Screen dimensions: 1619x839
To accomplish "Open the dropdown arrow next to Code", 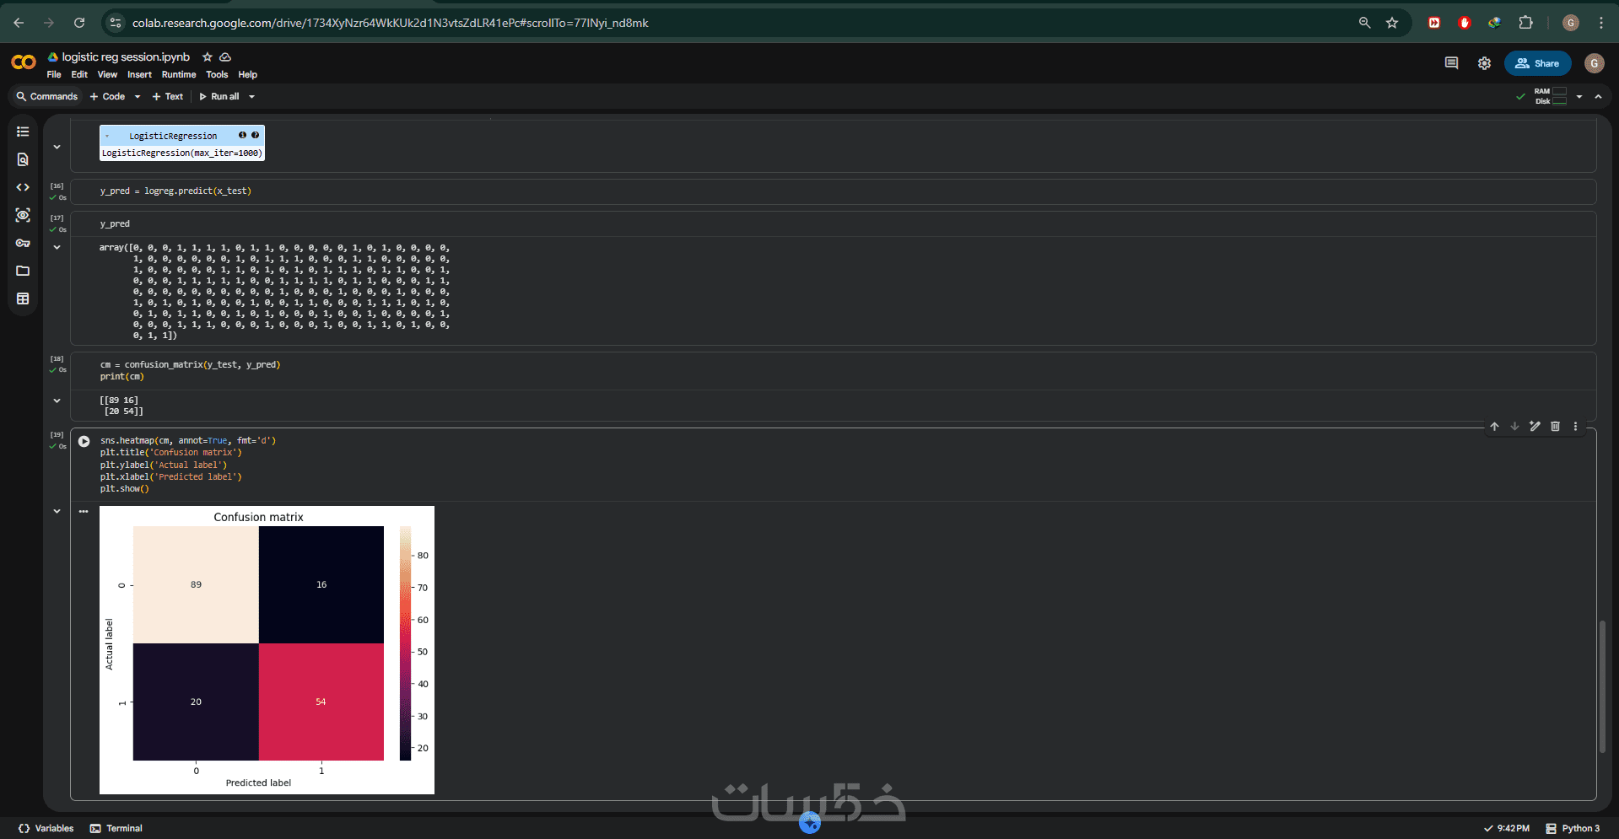I will click(138, 97).
